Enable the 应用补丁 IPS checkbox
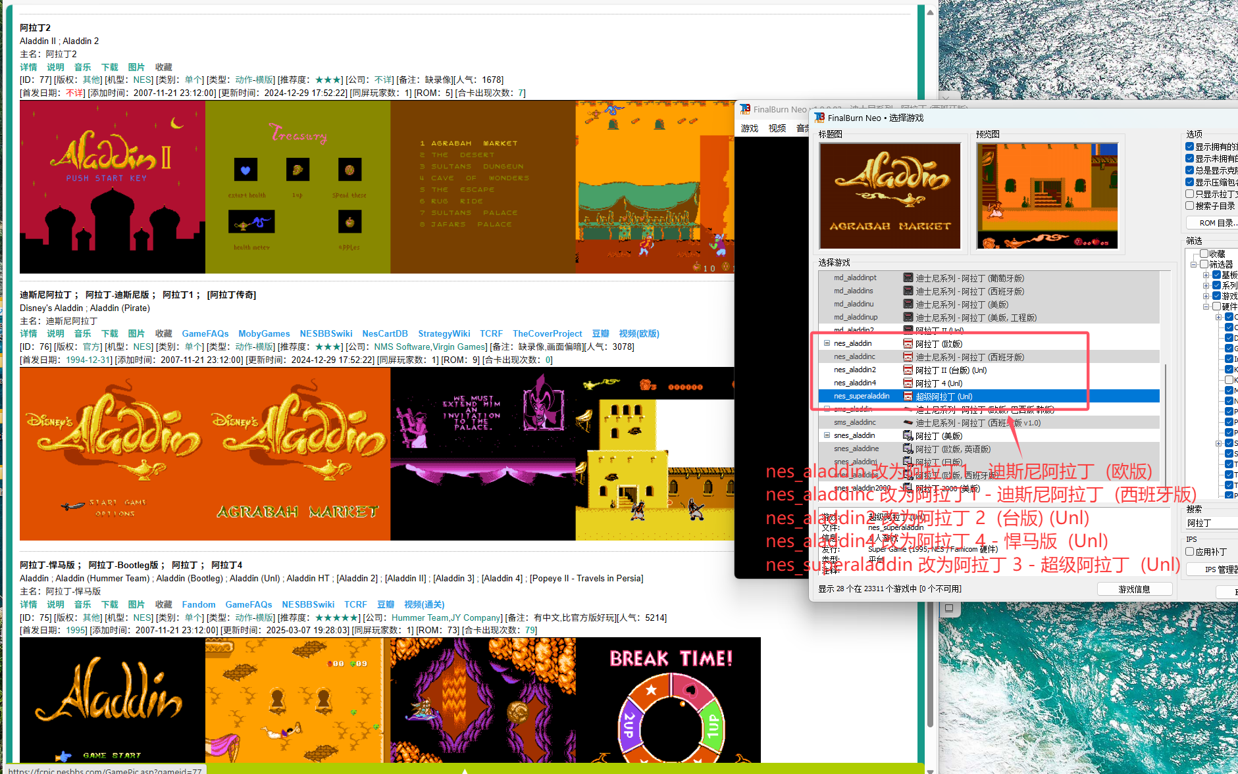Image resolution: width=1238 pixels, height=774 pixels. point(1190,552)
